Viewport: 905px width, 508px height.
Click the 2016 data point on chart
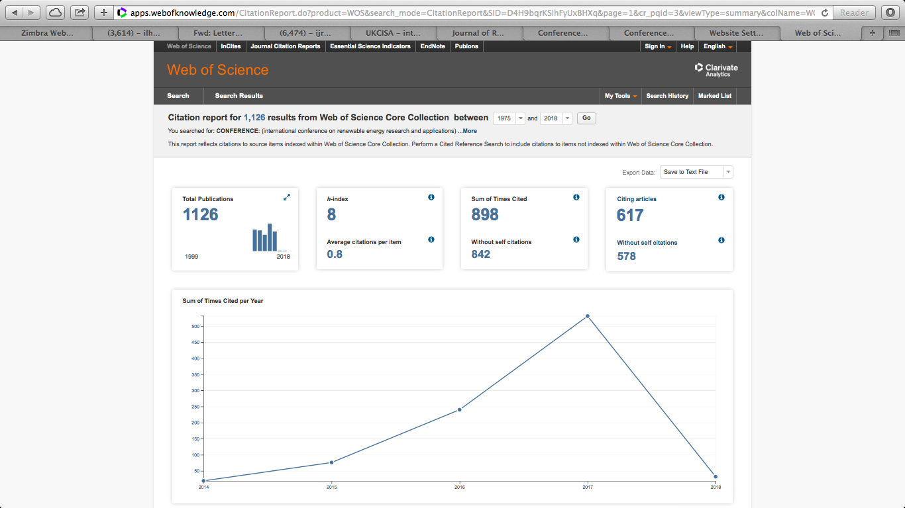pos(459,409)
